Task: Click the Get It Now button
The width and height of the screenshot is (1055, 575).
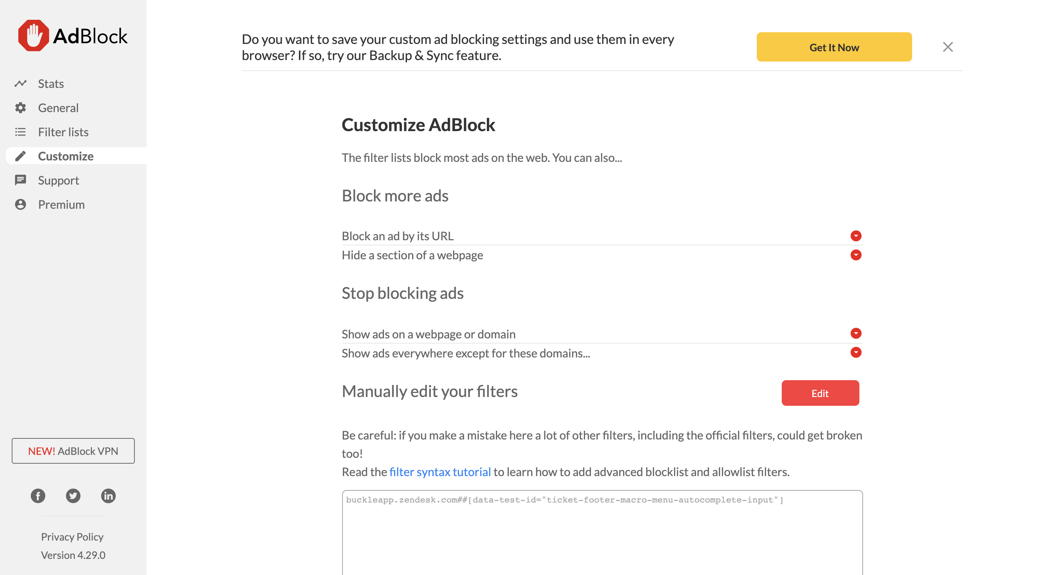Action: click(834, 47)
